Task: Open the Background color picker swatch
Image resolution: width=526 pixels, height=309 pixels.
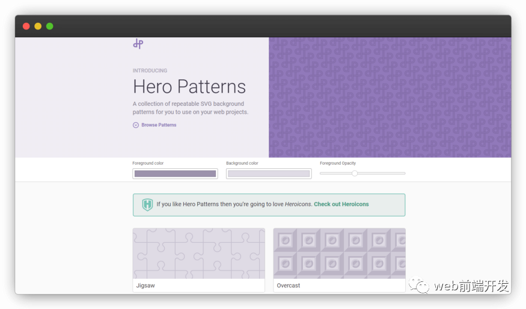Action: click(x=269, y=174)
